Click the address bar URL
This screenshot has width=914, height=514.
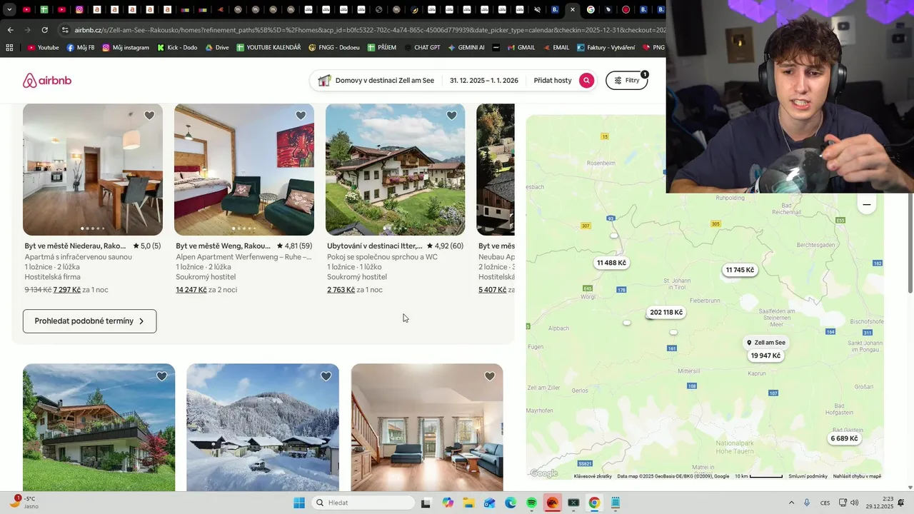pyautogui.click(x=370, y=30)
